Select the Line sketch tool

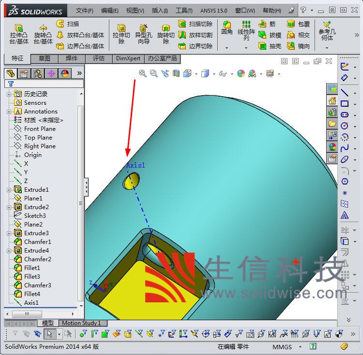(345, 93)
